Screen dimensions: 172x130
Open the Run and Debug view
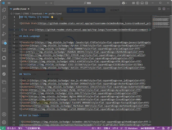[x=4, y=34]
